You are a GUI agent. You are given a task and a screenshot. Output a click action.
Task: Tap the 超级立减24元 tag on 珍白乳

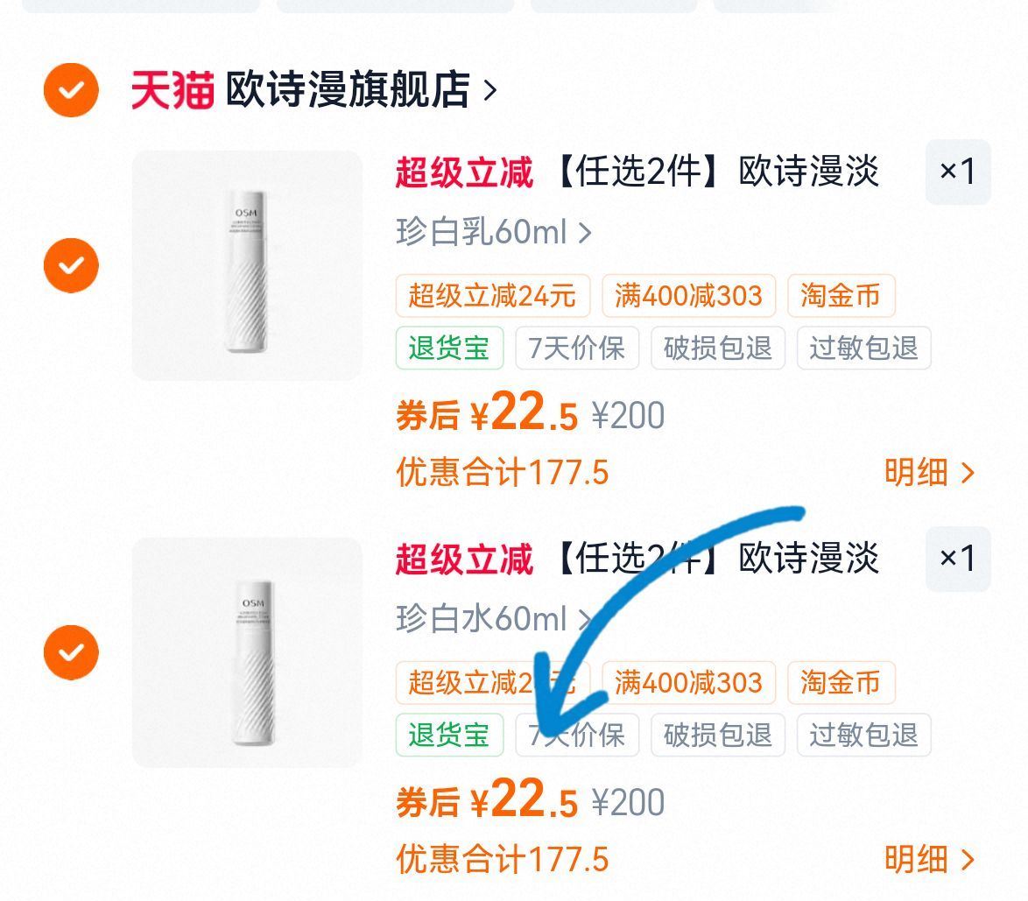point(492,296)
